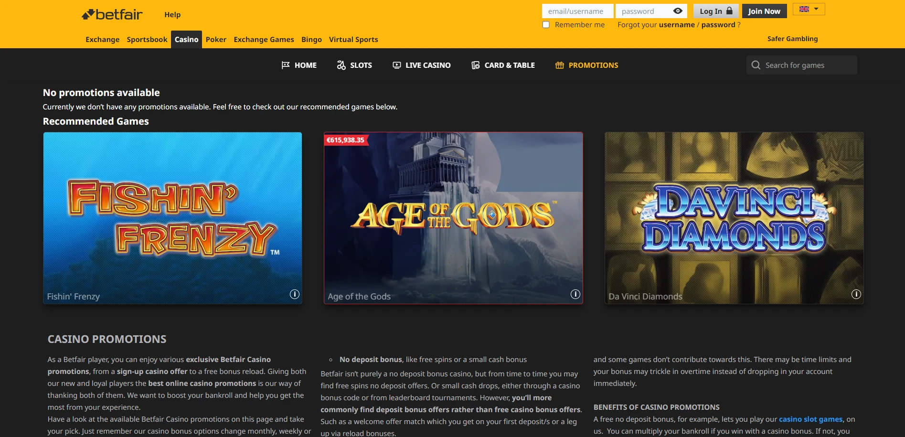This screenshot has height=437, width=905.
Task: Show info for Da Vinci Diamonds
Action: [x=856, y=294]
